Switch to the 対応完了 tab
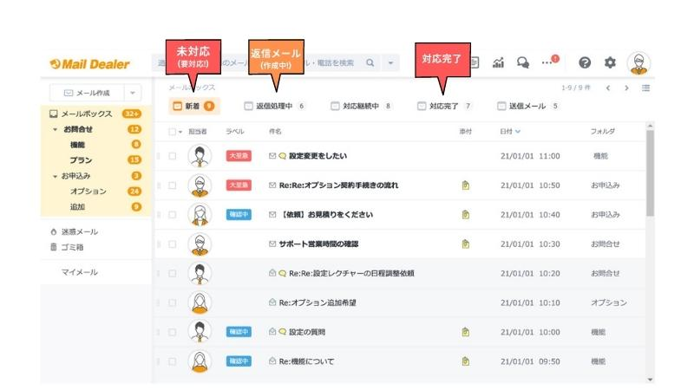The height and width of the screenshot is (390, 694). click(x=444, y=107)
